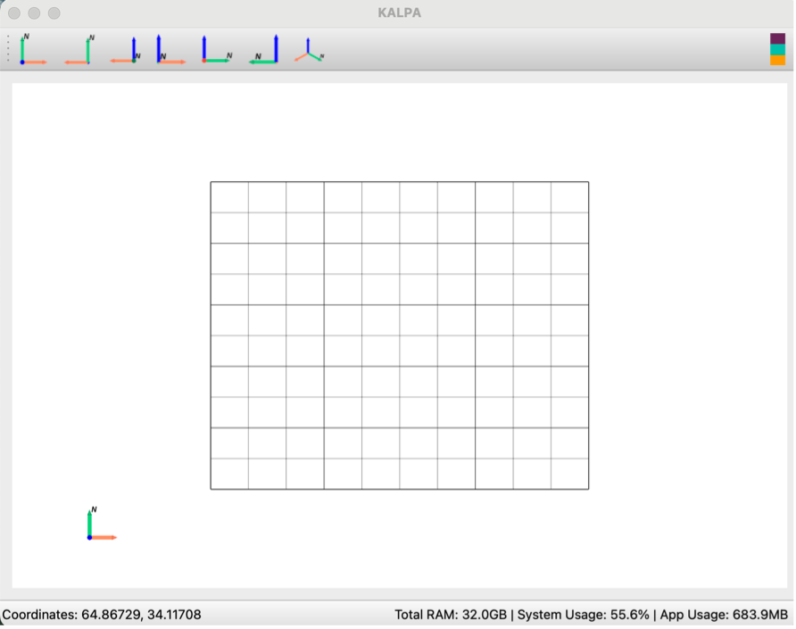The height and width of the screenshot is (629, 796).
Task: Click the KALPA window title
Action: (399, 12)
